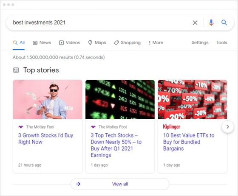Click the 'About 1,500,000,000 results' text
The image size is (238, 196).
pos(59,57)
